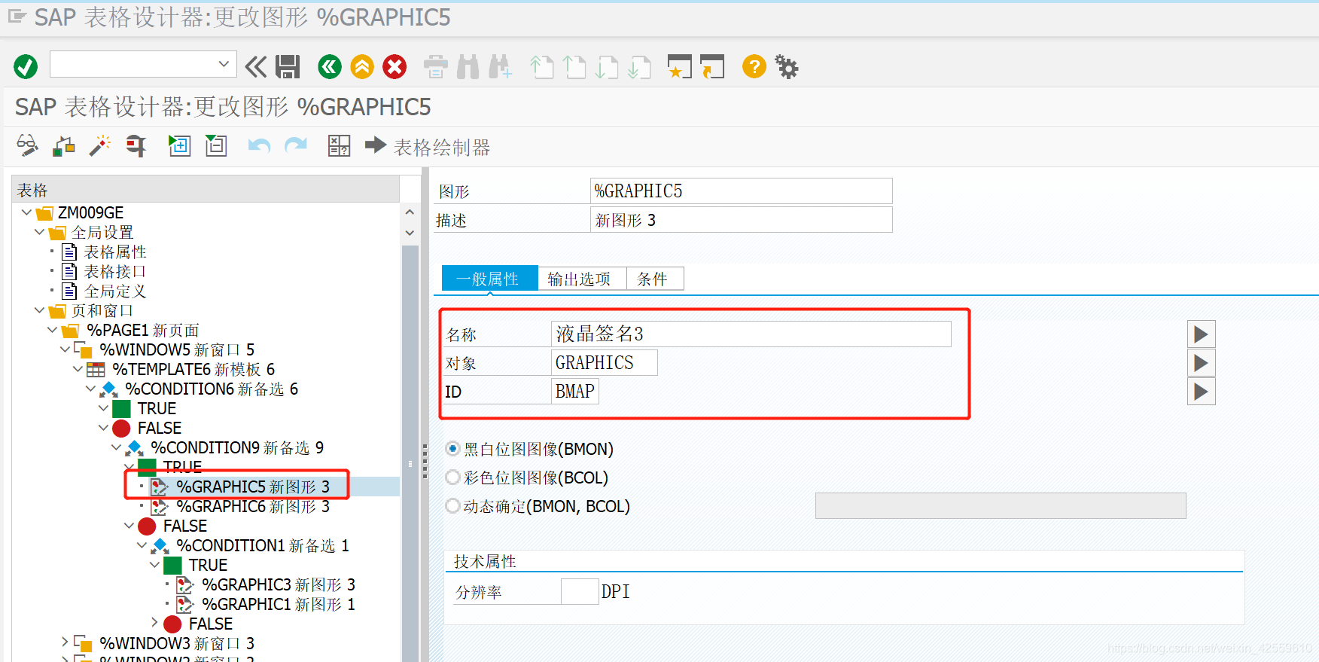Select %CONDITION1 新备选 1 node
The width and height of the screenshot is (1319, 662).
click(262, 545)
